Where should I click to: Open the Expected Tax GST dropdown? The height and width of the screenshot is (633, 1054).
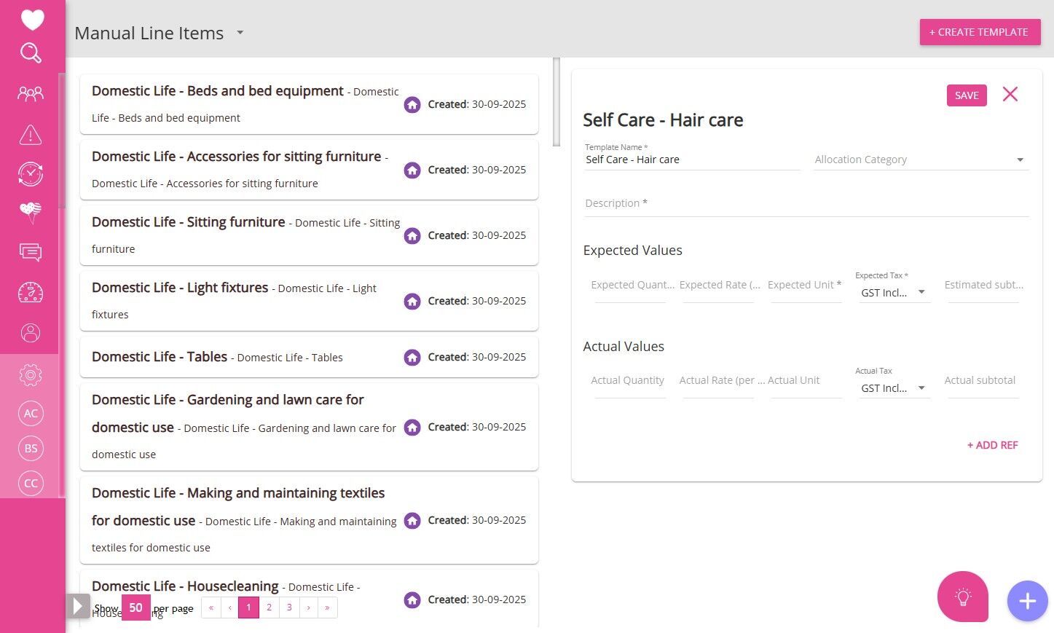tap(892, 292)
